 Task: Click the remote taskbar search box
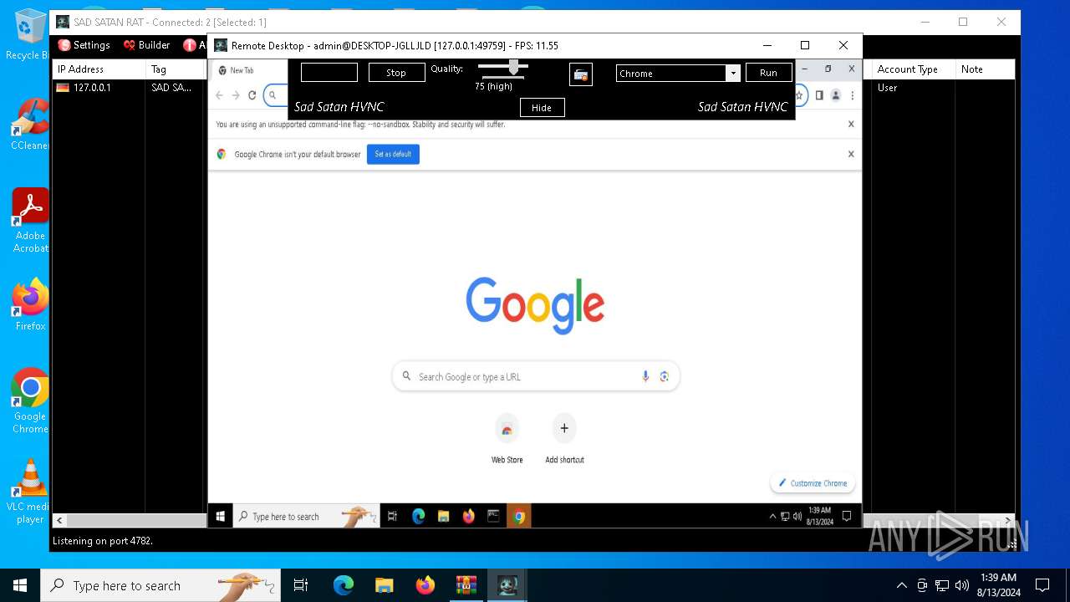[306, 517]
